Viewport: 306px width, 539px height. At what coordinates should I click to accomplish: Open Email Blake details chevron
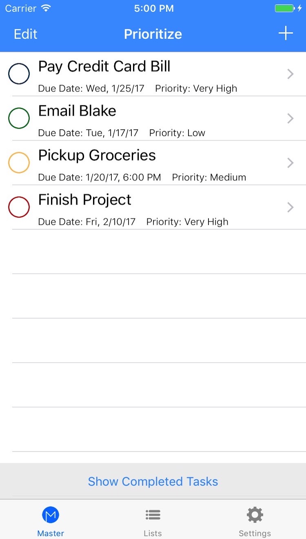click(x=290, y=118)
